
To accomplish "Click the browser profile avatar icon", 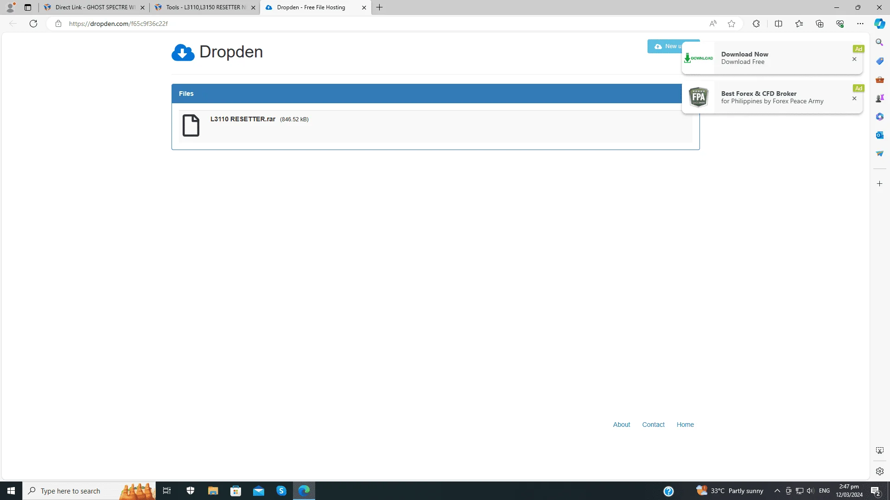I will 10,7.
